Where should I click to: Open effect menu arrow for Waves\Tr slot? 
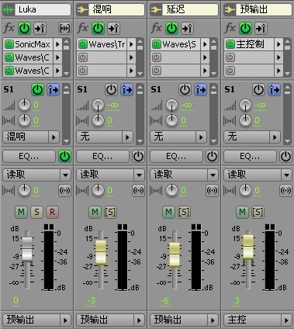pyautogui.click(x=131, y=44)
